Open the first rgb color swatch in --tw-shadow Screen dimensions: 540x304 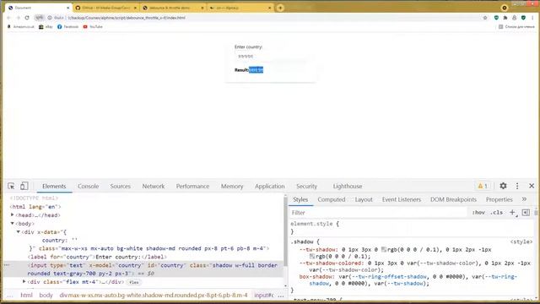pyautogui.click(x=383, y=249)
